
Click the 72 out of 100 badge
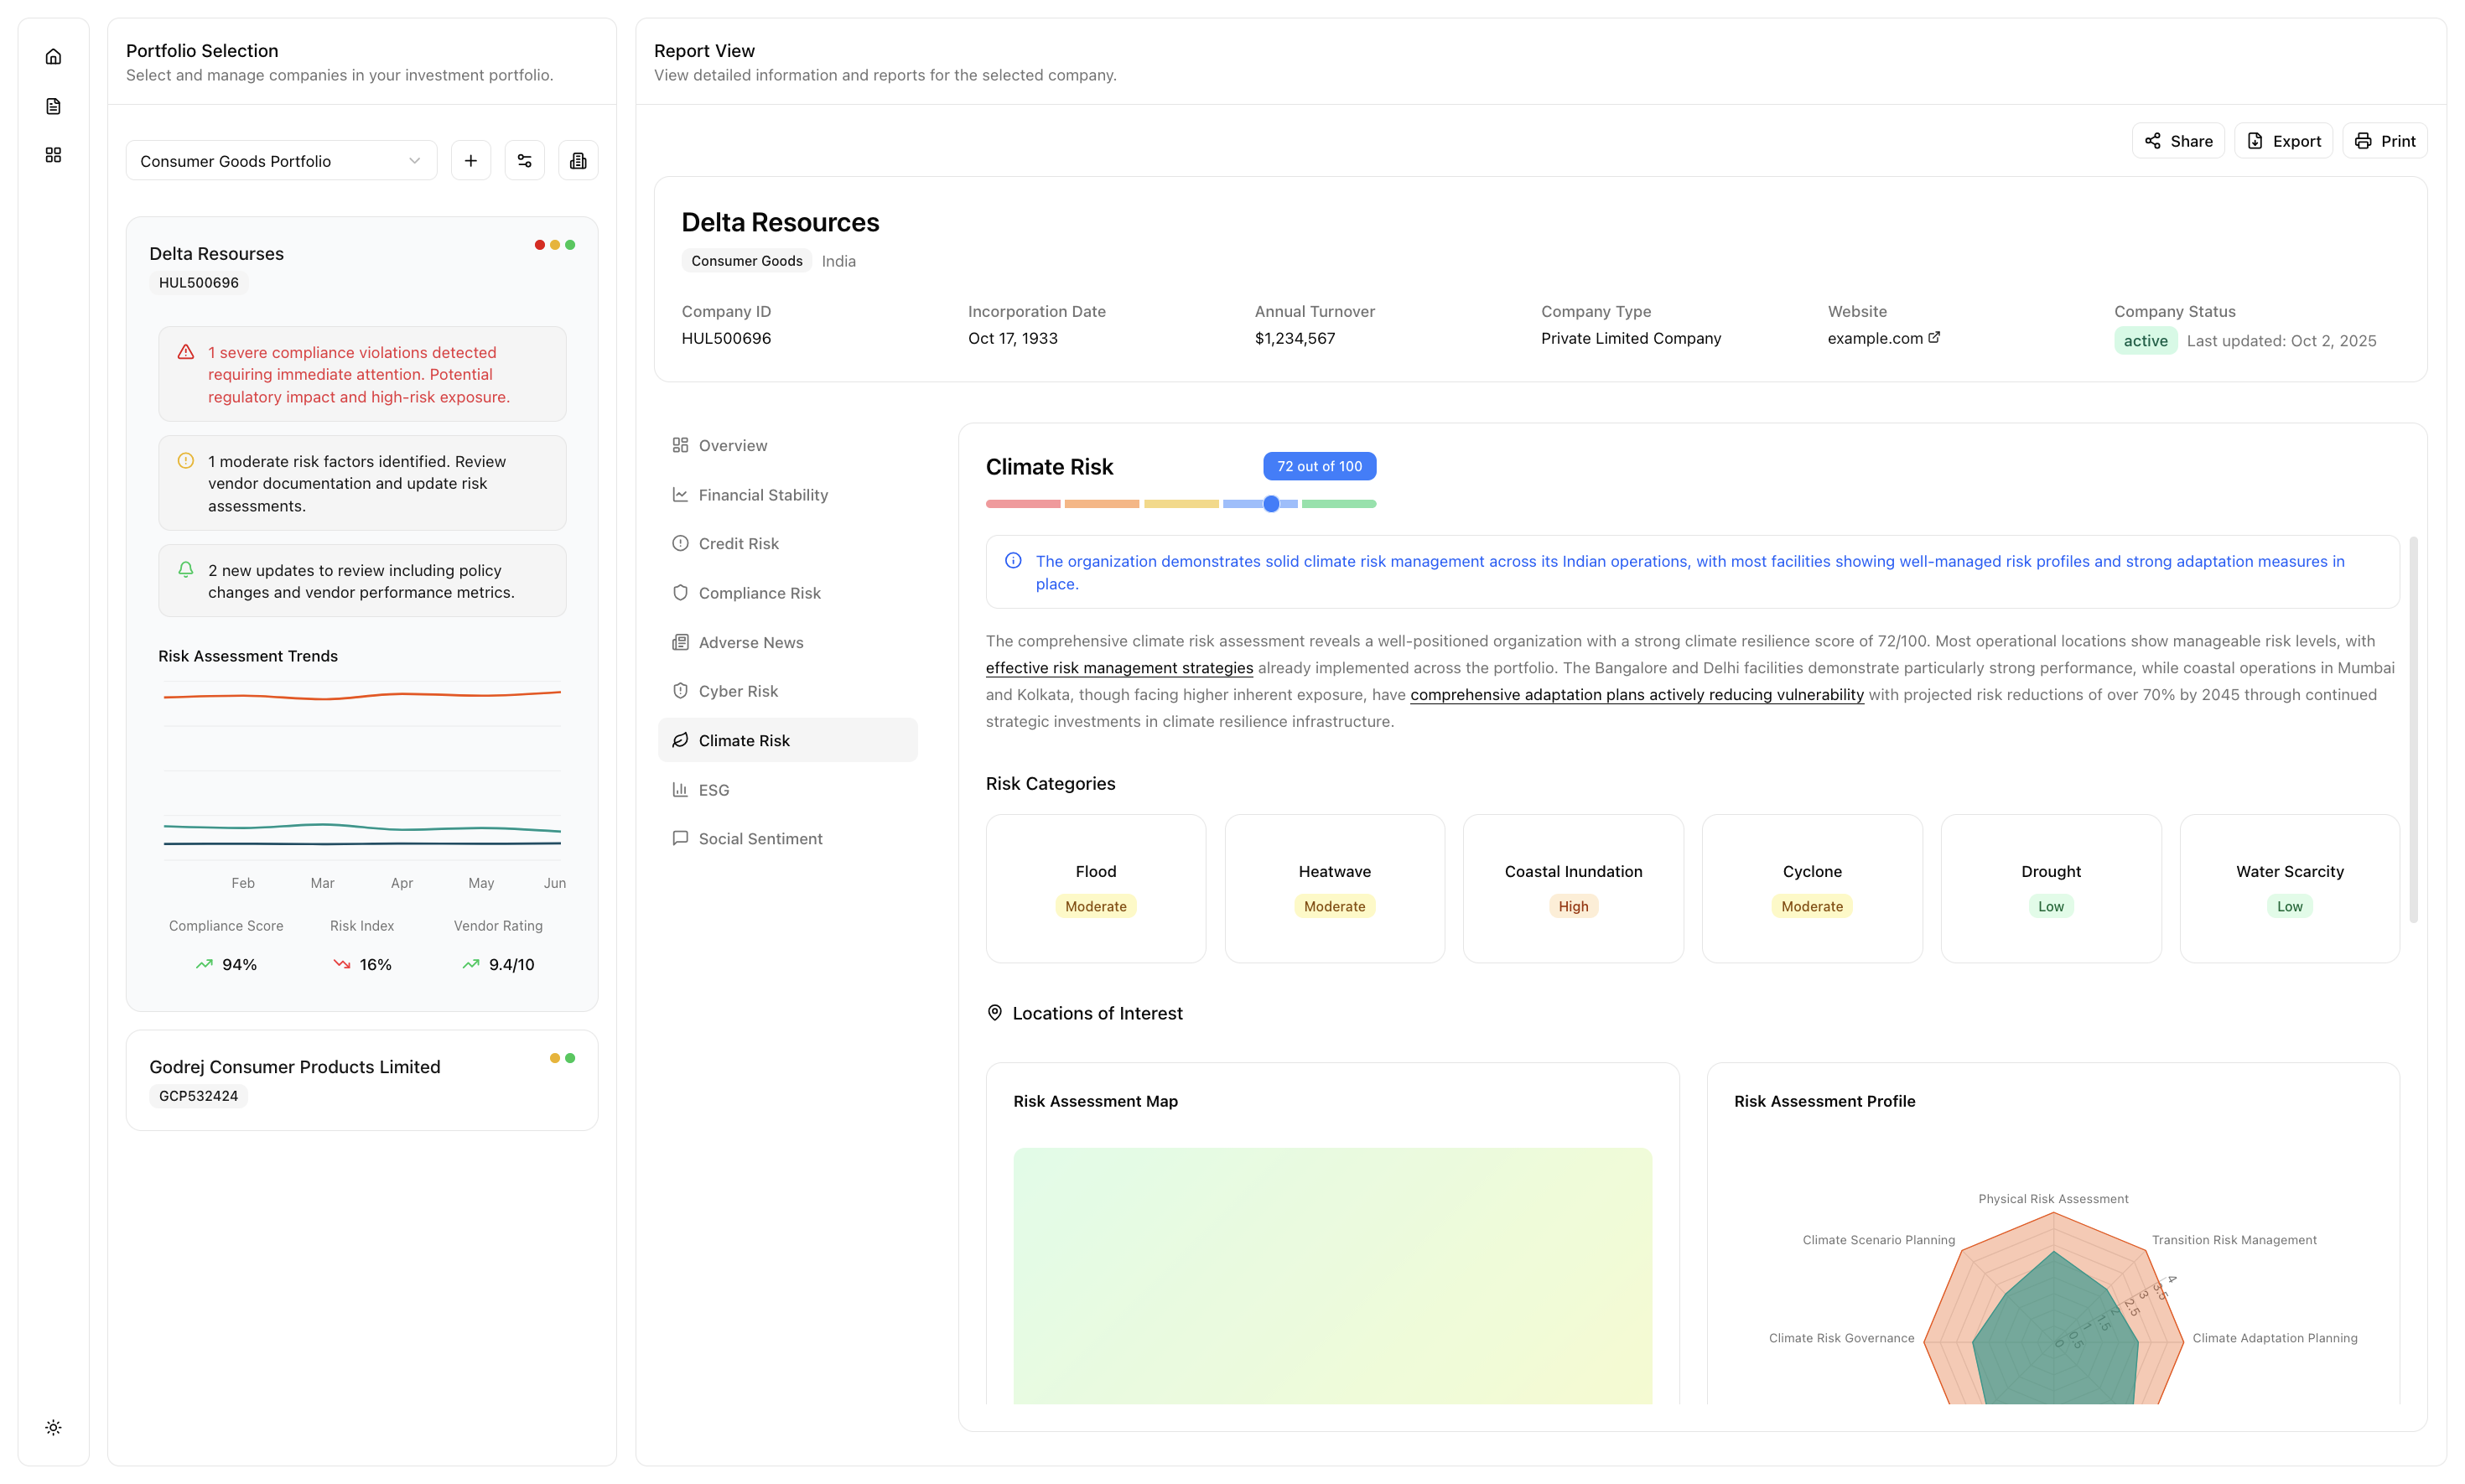[x=1318, y=466]
